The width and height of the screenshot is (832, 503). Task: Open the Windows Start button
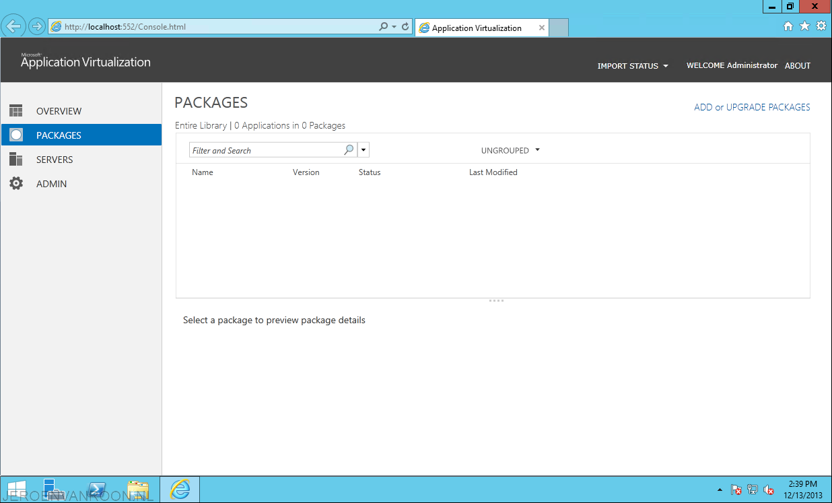tap(16, 490)
